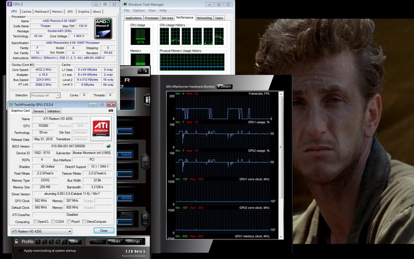
Task: Select Afterburner profile slot 4
Action: click(58, 242)
